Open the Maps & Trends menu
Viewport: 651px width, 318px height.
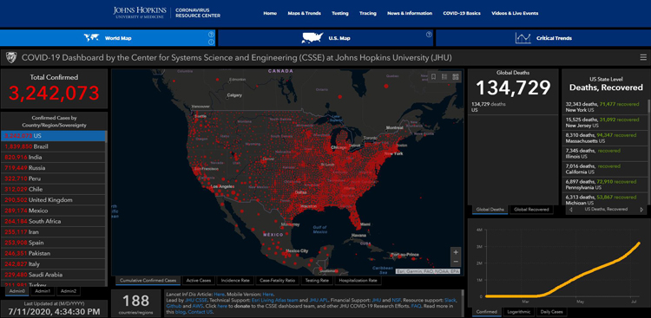tap(305, 13)
